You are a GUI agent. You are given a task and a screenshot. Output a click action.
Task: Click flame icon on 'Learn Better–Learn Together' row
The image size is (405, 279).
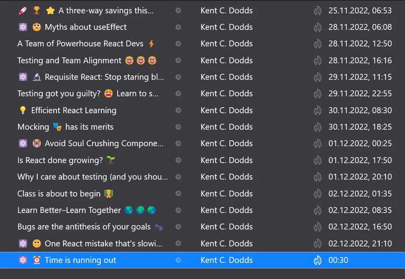point(318,210)
